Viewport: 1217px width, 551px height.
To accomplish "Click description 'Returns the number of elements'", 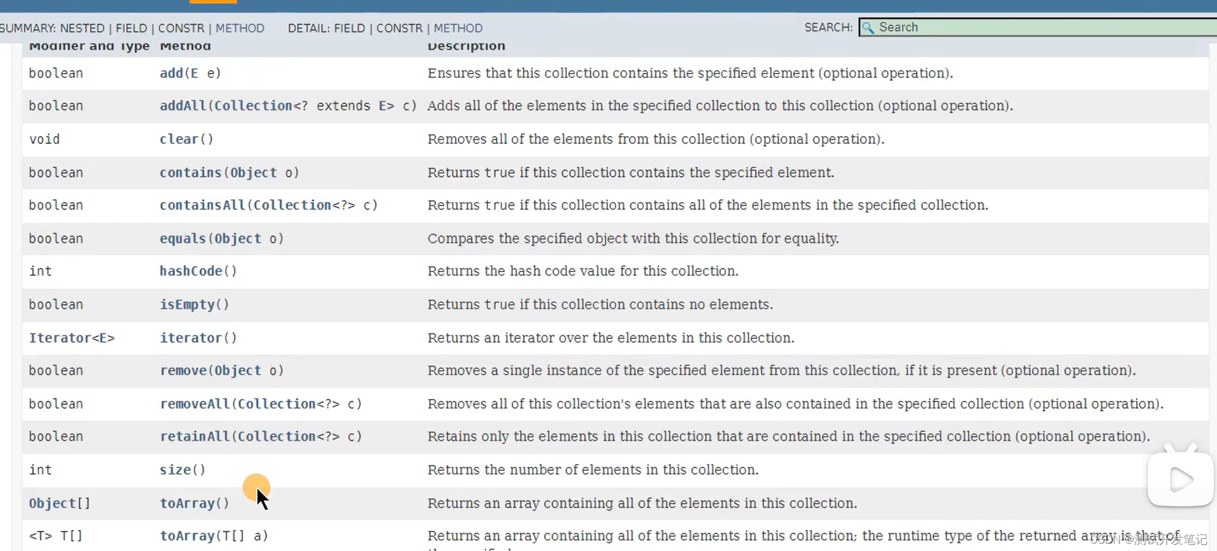I will pyautogui.click(x=593, y=469).
